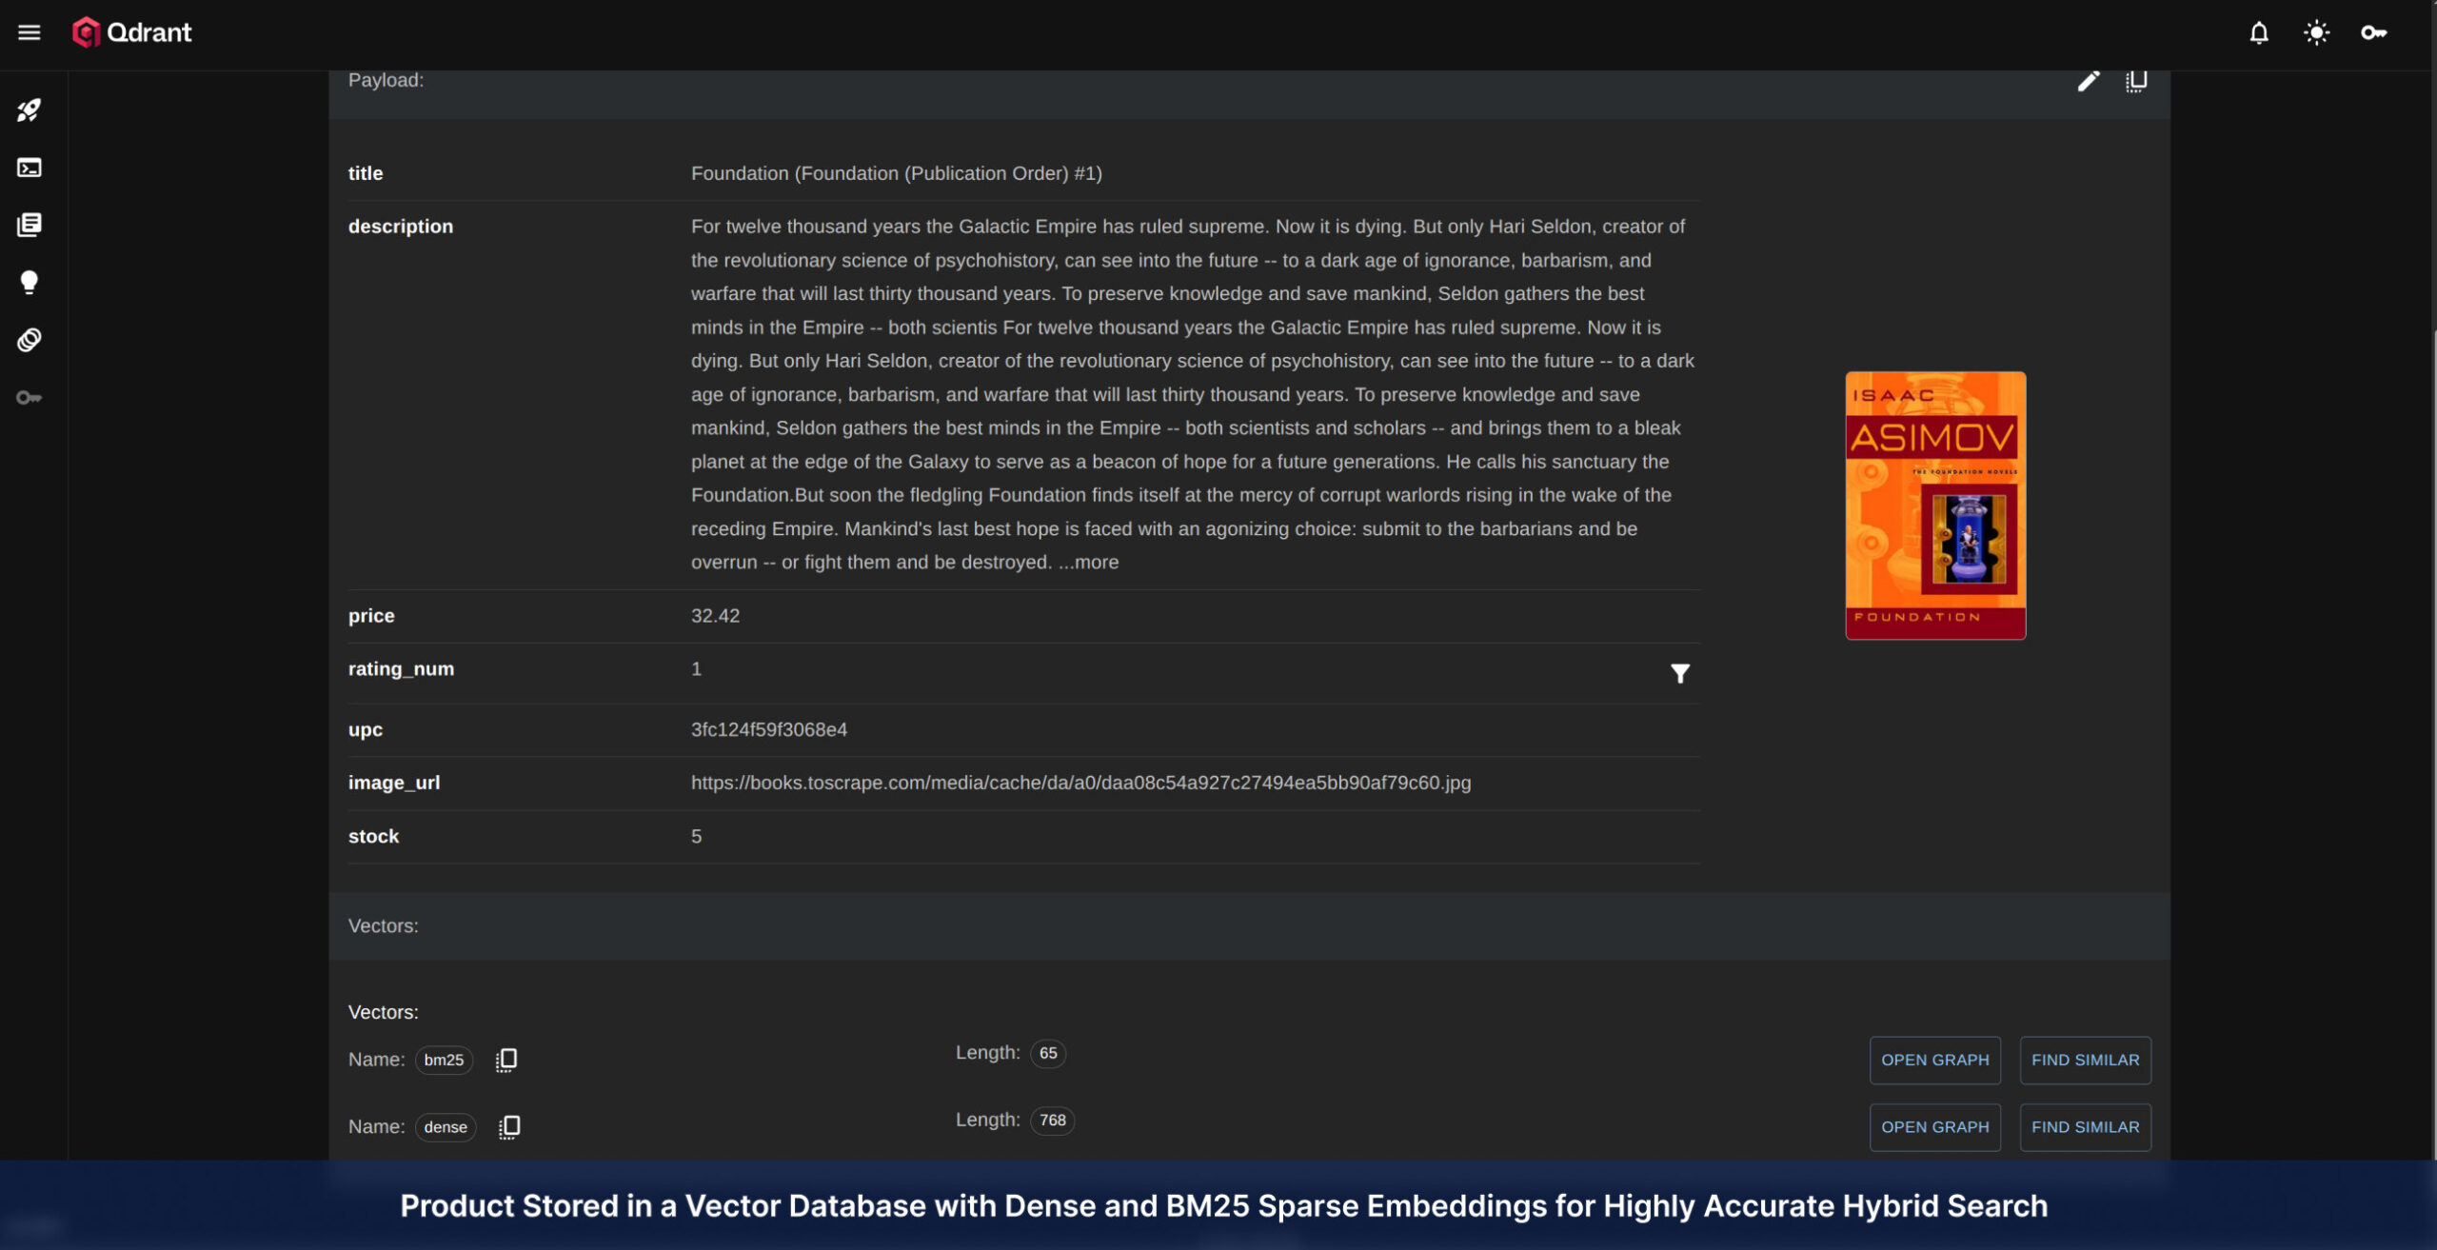Screen dimensions: 2437x1250
Task: Go to Collections in the sidebar
Action: pyautogui.click(x=30, y=225)
